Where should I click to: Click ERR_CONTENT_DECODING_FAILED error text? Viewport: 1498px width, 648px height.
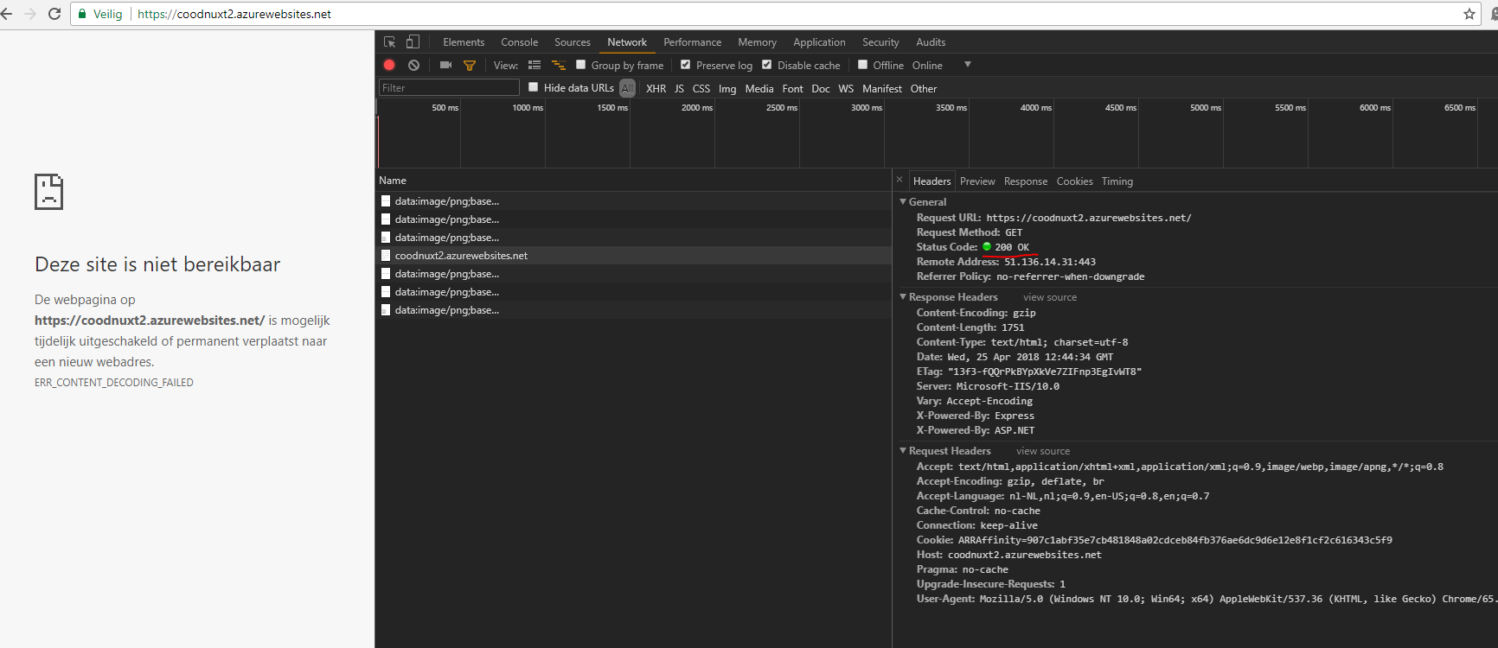tap(114, 382)
